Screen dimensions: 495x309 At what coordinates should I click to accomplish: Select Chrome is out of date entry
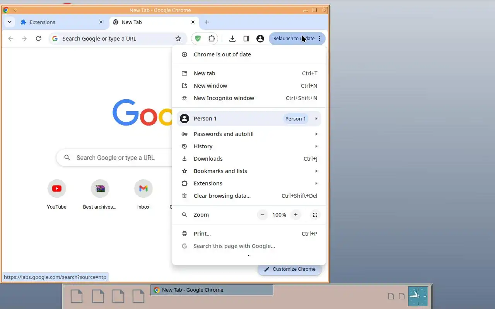tap(249, 54)
